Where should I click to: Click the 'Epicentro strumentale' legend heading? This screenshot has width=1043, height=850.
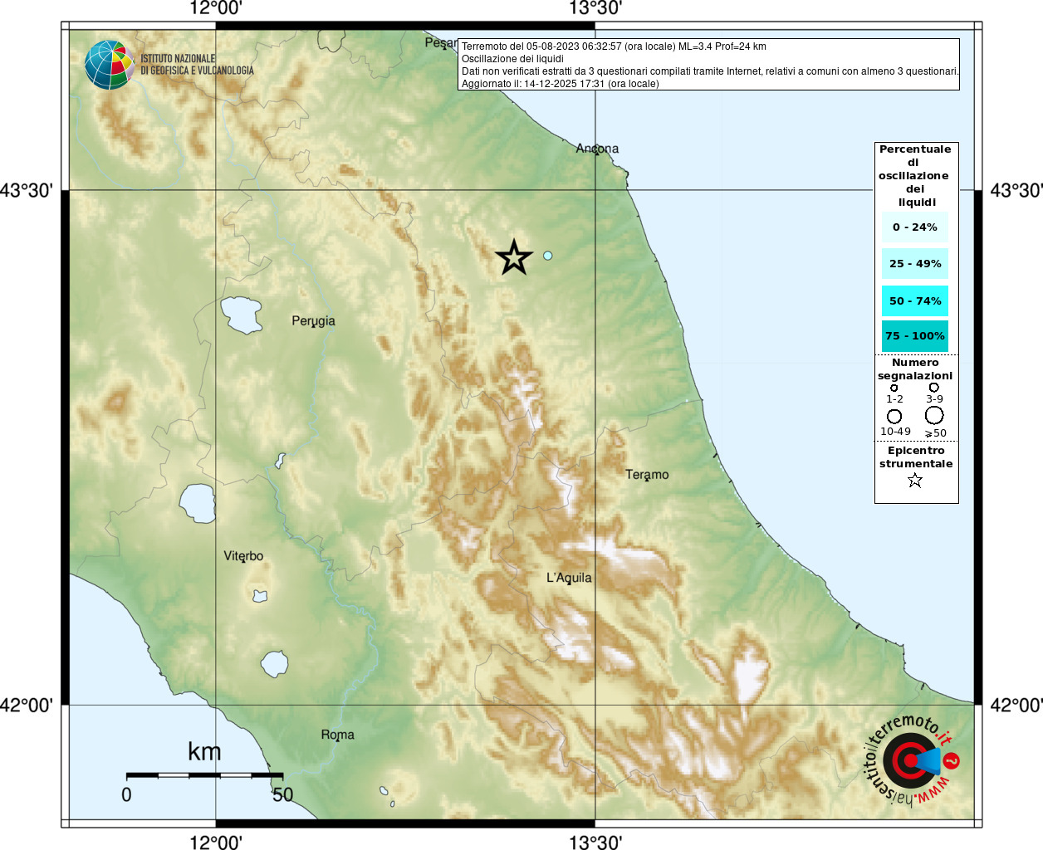coord(916,457)
